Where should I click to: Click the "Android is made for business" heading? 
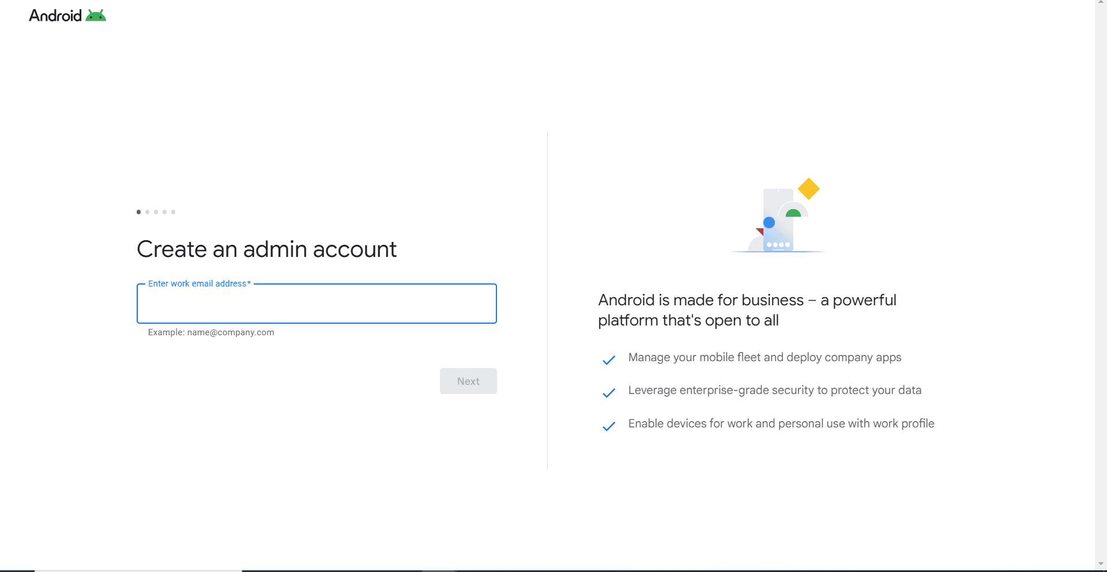(747, 310)
